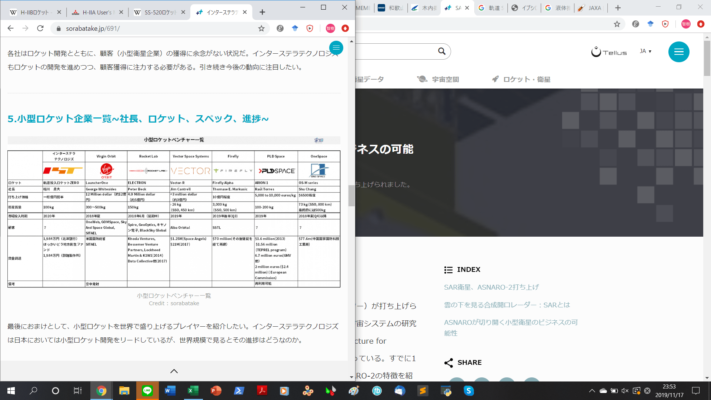This screenshot has width=711, height=400.
Task: Click the sorabatake.jp/691 address bar
Action: (x=159, y=28)
